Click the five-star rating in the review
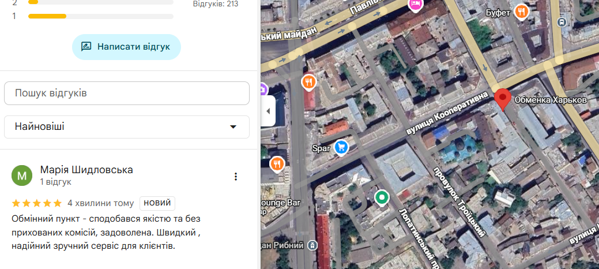Viewport: 599px width, 269px height. (x=37, y=203)
